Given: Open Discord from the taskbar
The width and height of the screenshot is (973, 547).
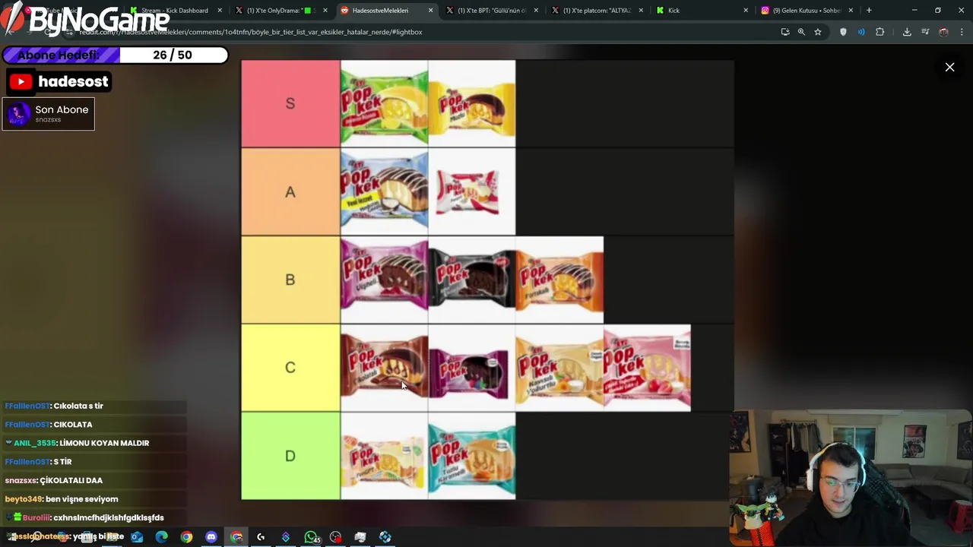Looking at the screenshot, I should 211,537.
